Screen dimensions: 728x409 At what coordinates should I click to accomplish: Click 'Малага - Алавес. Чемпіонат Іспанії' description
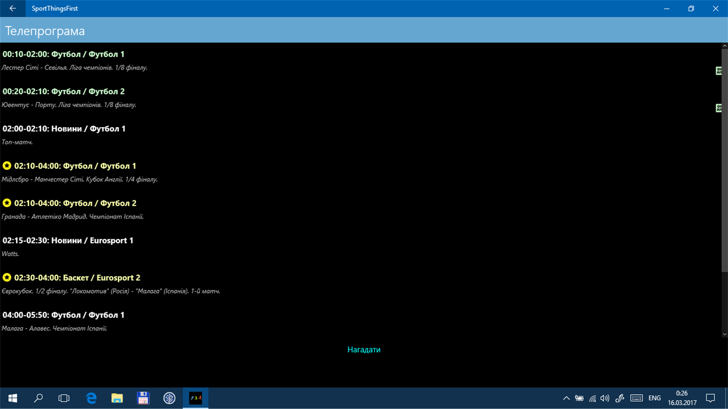[55, 329]
